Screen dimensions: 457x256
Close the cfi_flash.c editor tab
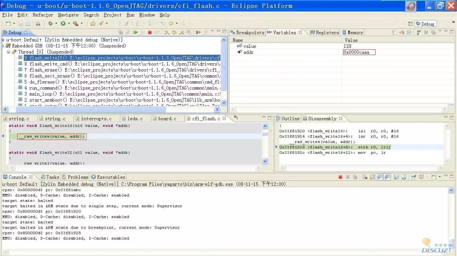pos(224,118)
